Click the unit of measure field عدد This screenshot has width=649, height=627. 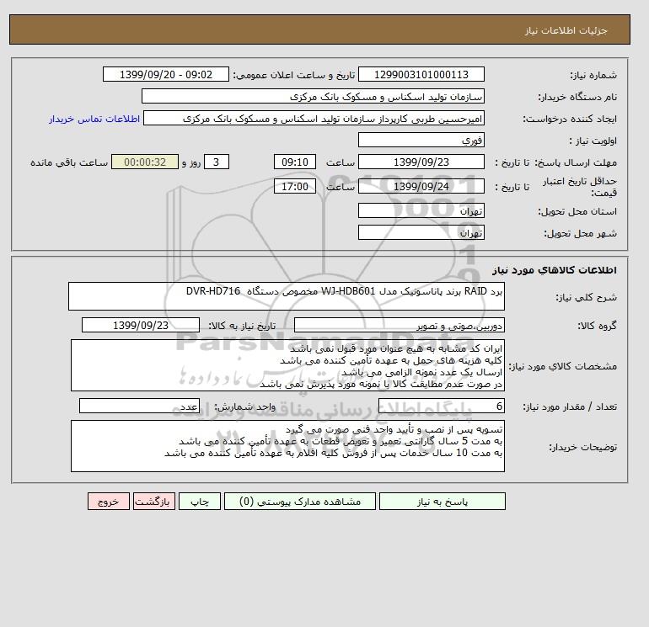[139, 406]
